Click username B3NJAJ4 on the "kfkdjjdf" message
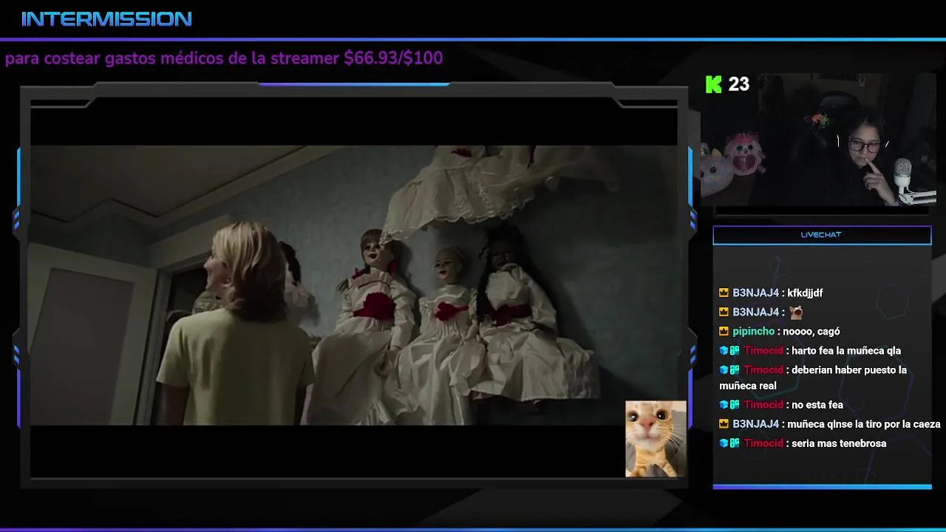This screenshot has width=946, height=532. click(755, 293)
